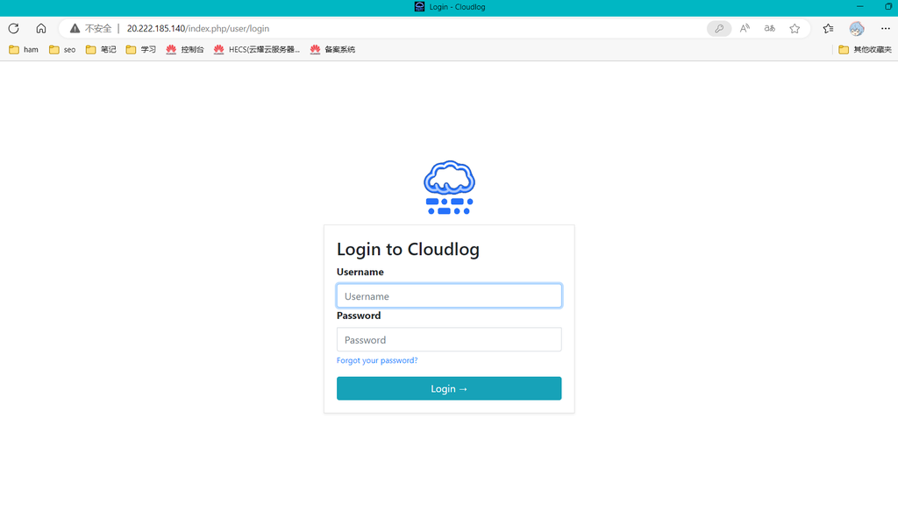Open the saved passwords key icon

pyautogui.click(x=719, y=28)
